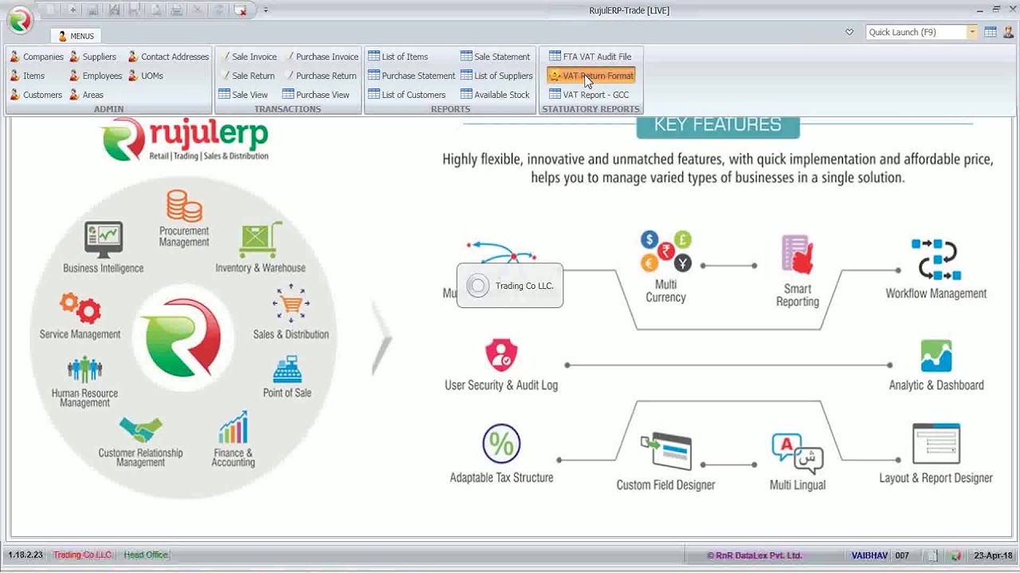View the Available Stock report
This screenshot has width=1020, height=573.
click(x=501, y=95)
